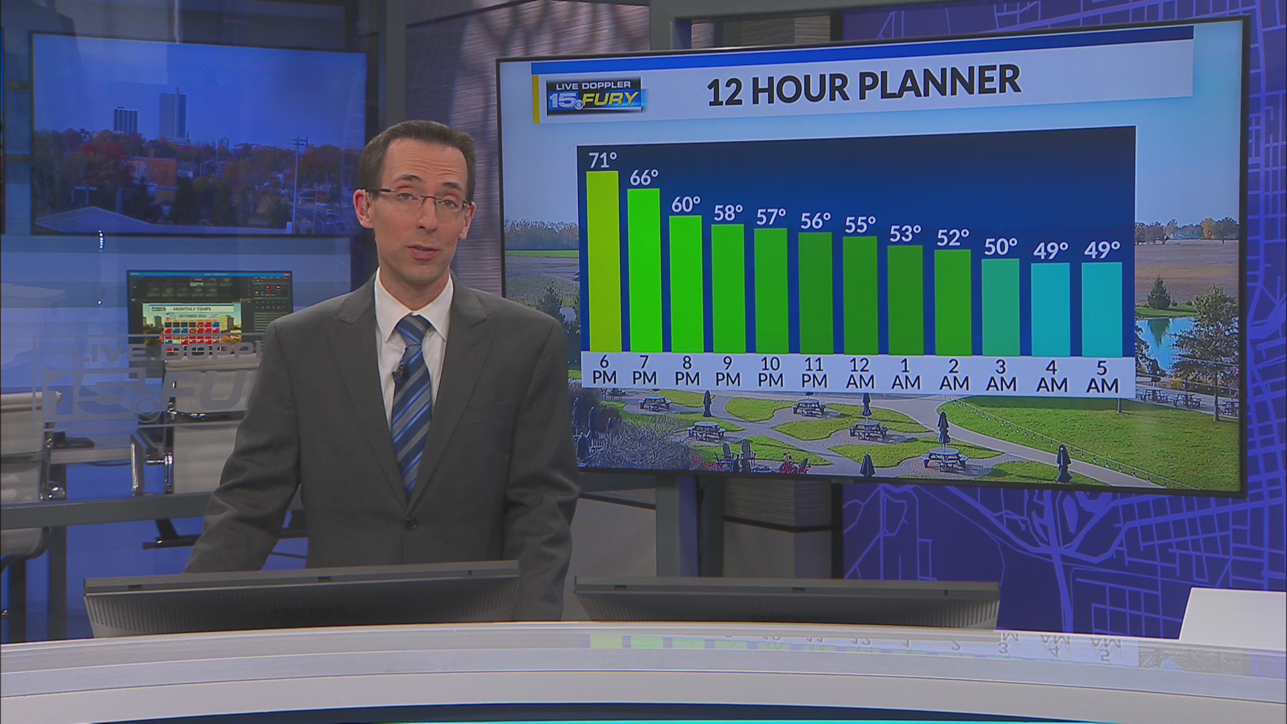Click the 56° temperature label
The height and width of the screenshot is (724, 1287).
[815, 221]
